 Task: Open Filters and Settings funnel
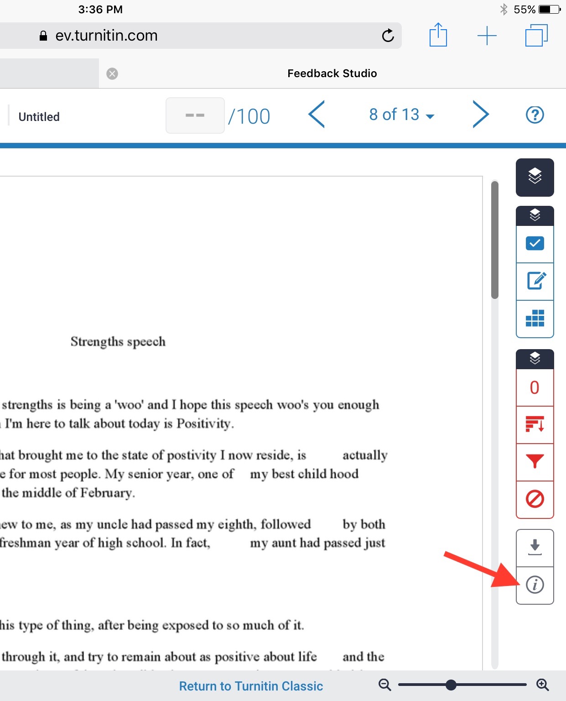[535, 462]
